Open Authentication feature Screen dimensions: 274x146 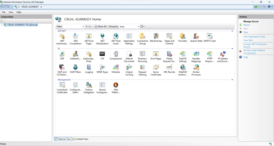click(75, 55)
